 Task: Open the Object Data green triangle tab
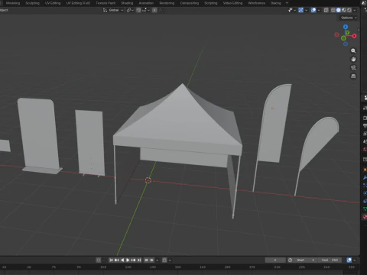tap(365, 209)
